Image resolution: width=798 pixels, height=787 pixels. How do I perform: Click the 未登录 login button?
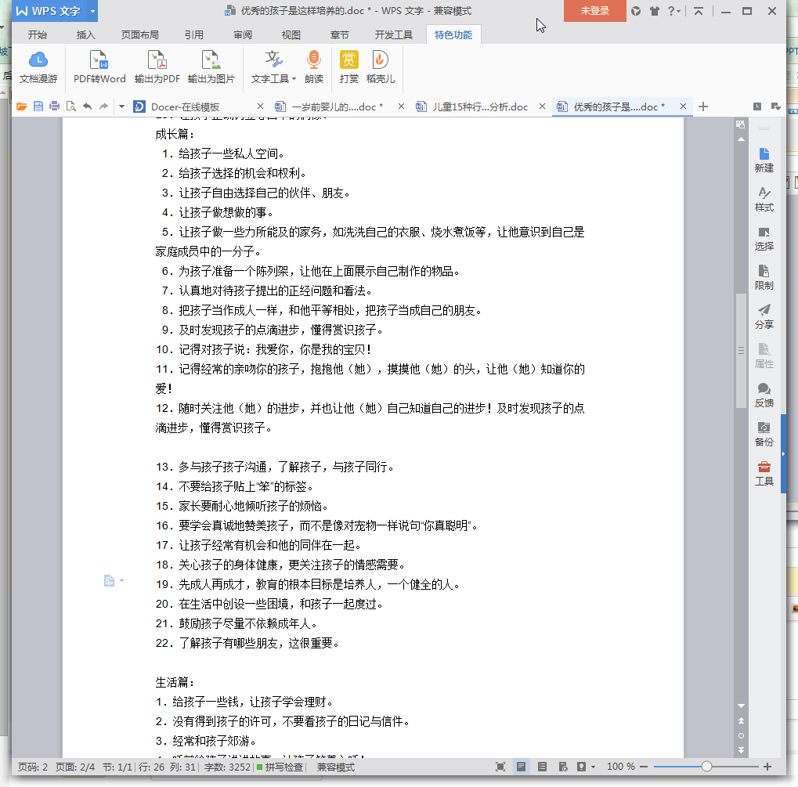click(x=594, y=11)
